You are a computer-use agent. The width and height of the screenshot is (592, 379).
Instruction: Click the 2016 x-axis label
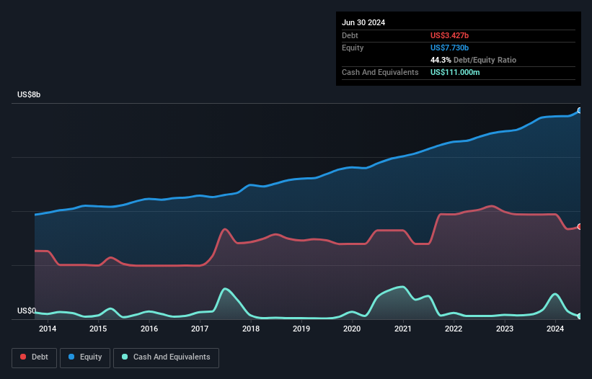149,329
